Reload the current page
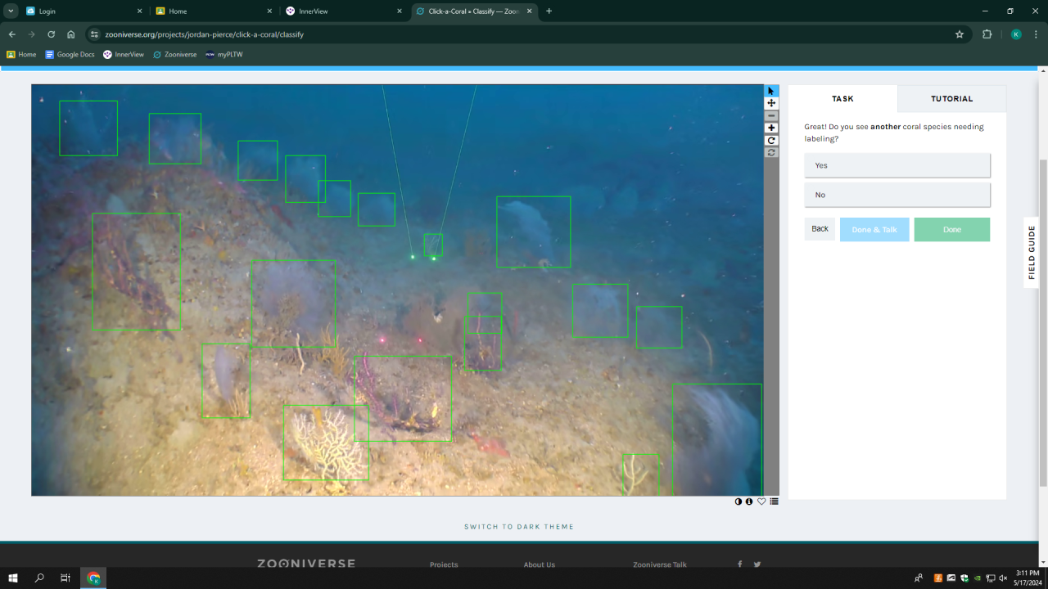 tap(51, 34)
